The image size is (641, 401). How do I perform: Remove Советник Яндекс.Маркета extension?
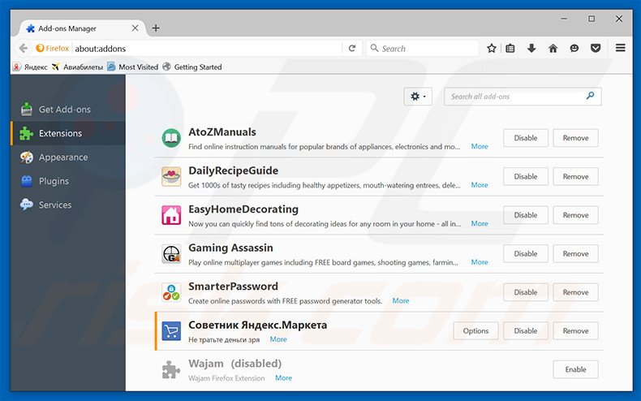(575, 330)
